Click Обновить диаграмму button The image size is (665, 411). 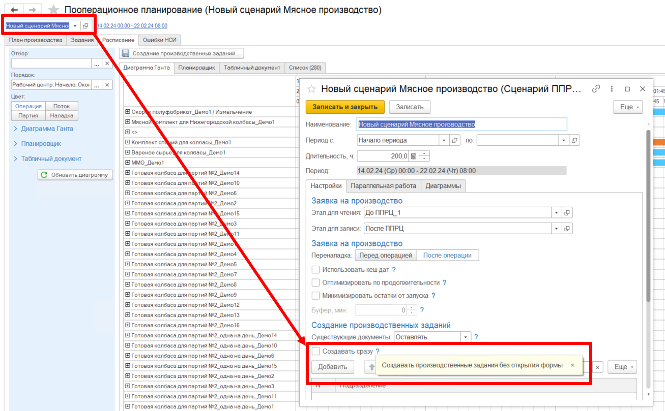coord(75,175)
